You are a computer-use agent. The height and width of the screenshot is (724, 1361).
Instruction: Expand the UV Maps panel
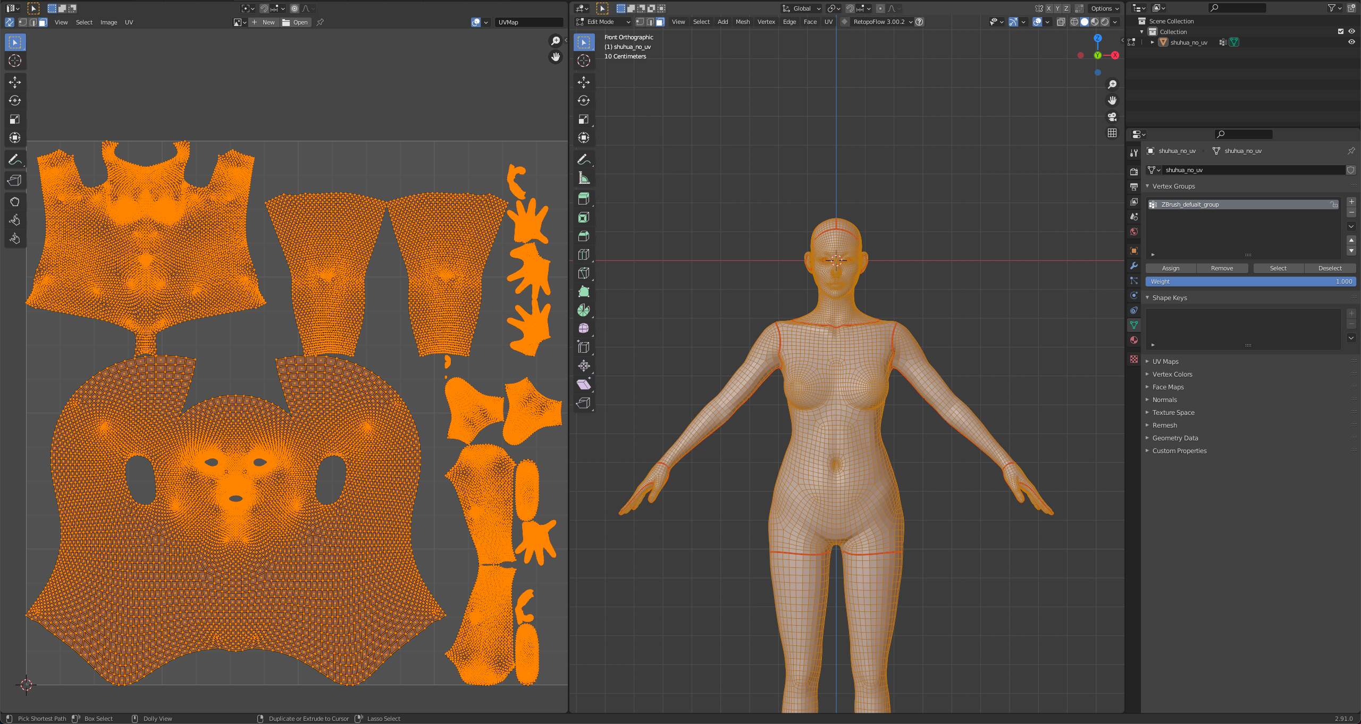click(1165, 361)
